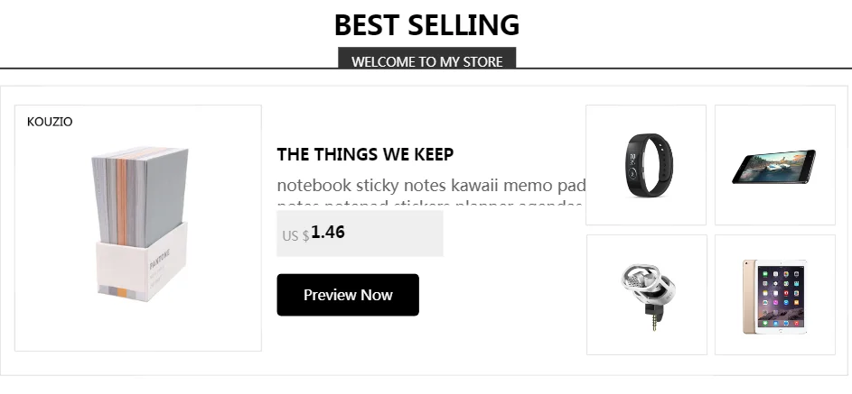The height and width of the screenshot is (394, 852).
Task: Select the WELCOME TO MY STORE banner
Action: 427,59
